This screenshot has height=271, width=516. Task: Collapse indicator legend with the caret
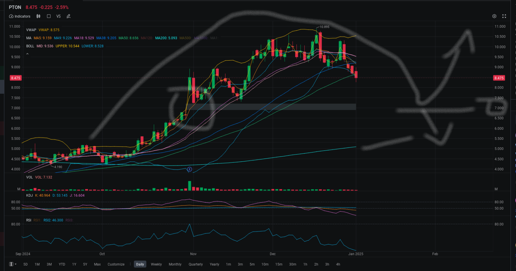(x=27, y=54)
